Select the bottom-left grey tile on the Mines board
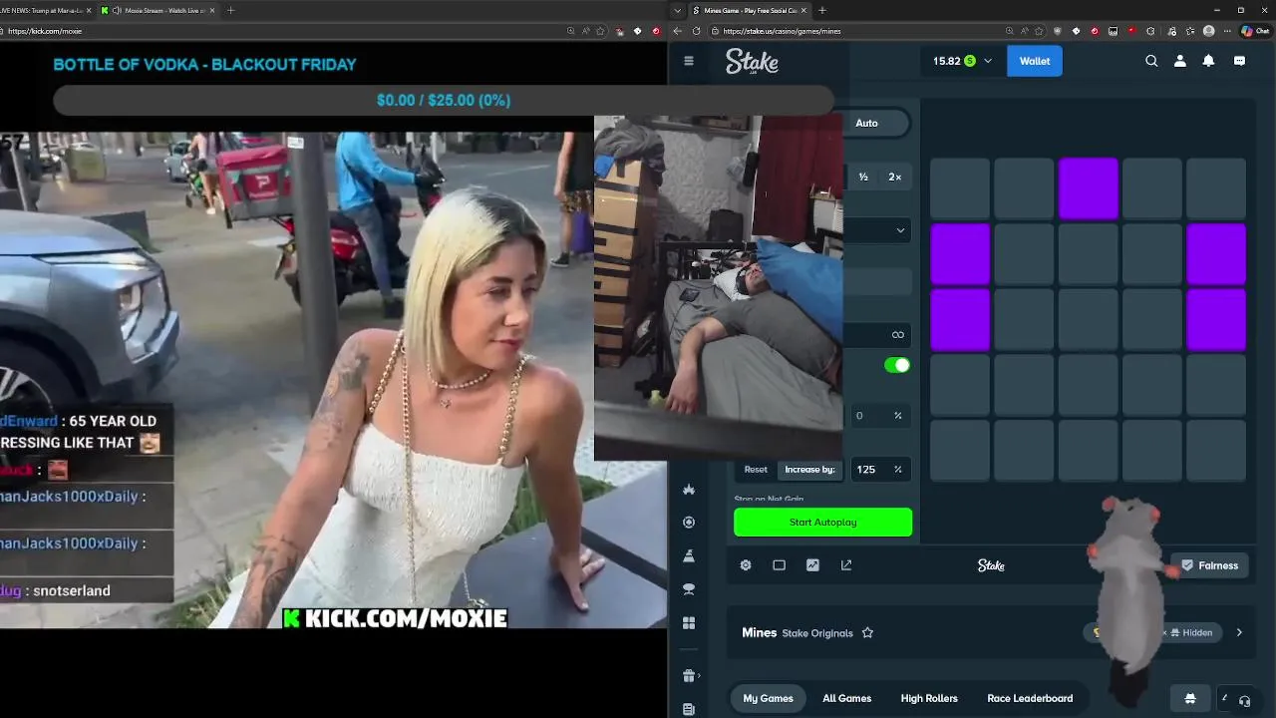The width and height of the screenshot is (1276, 718). coord(960,451)
